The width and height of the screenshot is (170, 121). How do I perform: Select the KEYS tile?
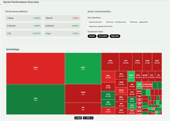click(x=139, y=113)
